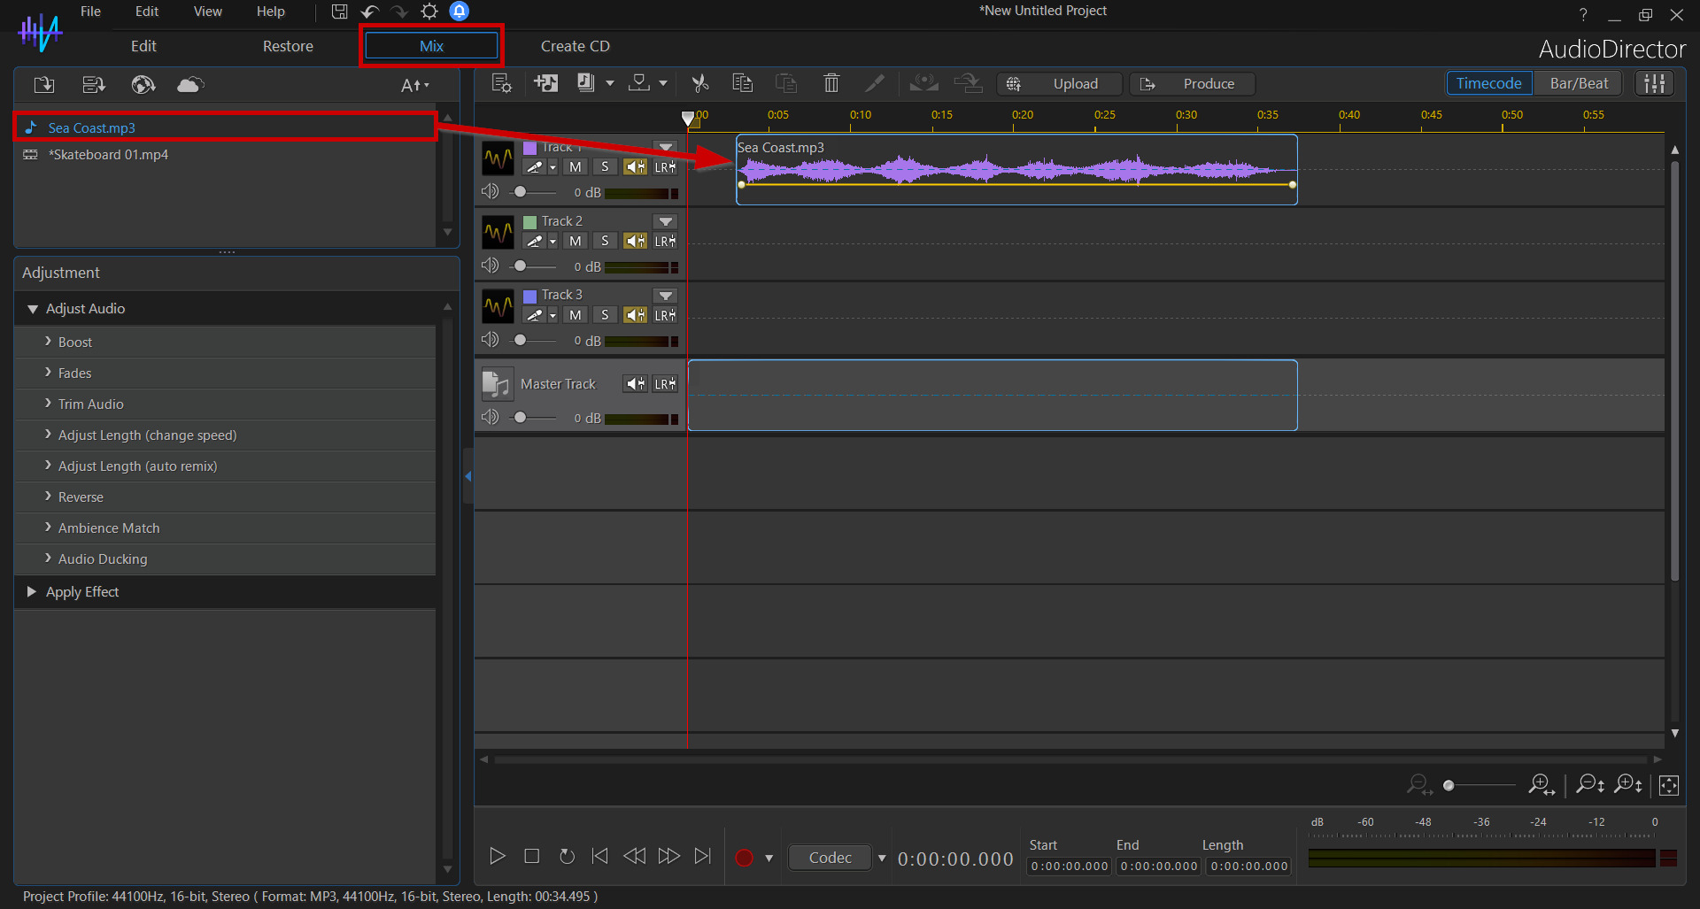Open the preferences gear icon
The height and width of the screenshot is (909, 1700).
coord(429,12)
